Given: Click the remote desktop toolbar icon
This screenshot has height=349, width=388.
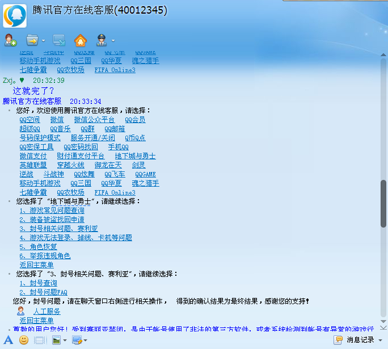Looking at the screenshot, I should tap(59, 40).
